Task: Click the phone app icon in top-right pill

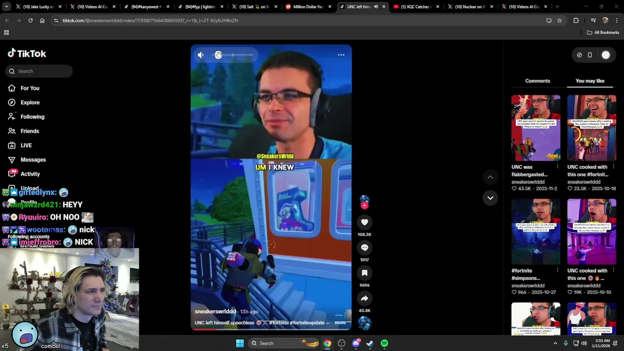Action: coord(590,55)
